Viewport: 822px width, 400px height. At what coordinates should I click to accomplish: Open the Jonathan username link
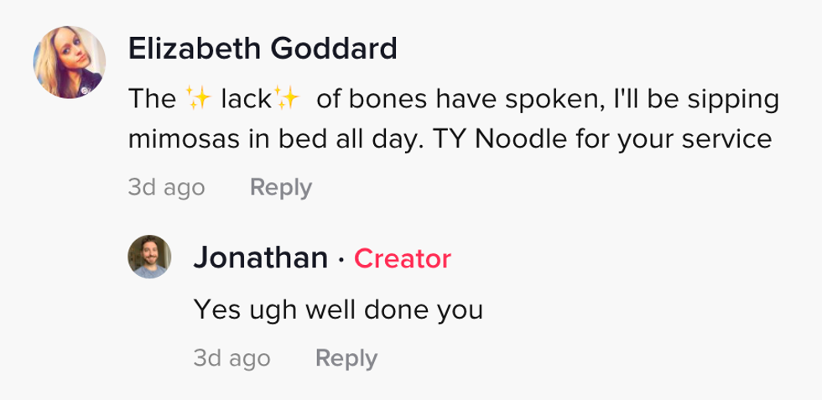[260, 258]
